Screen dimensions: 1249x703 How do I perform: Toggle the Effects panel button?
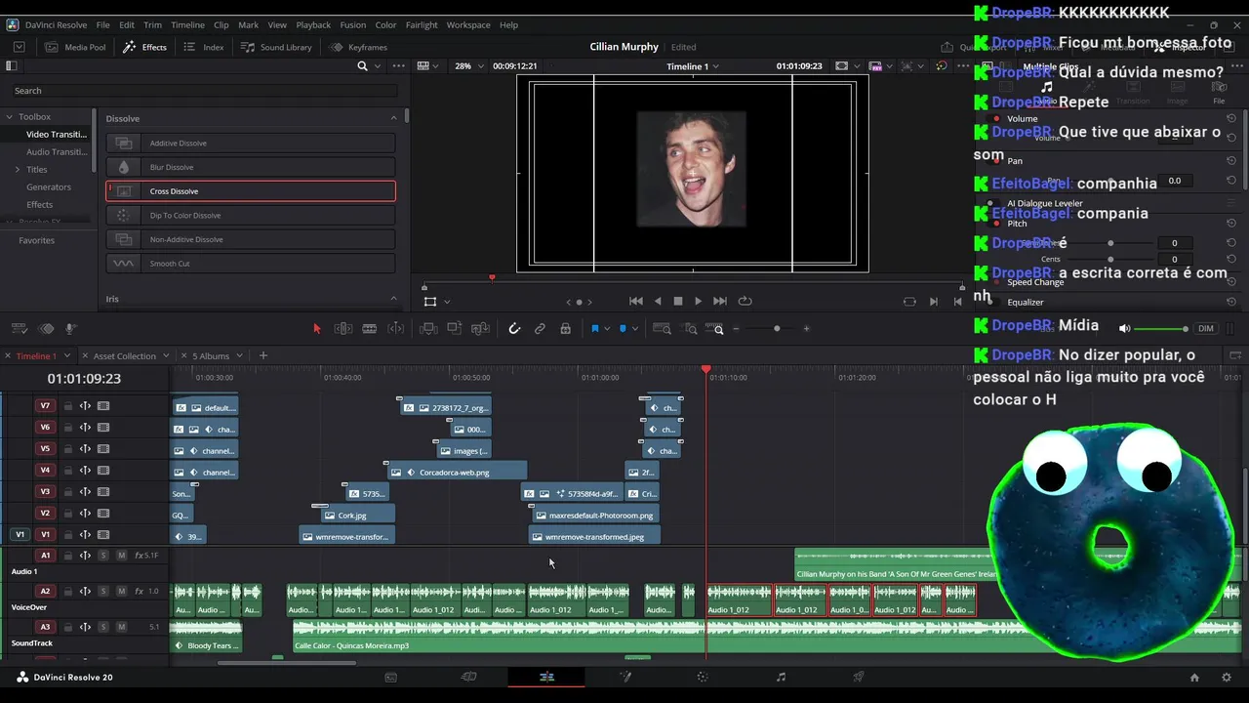pyautogui.click(x=144, y=47)
